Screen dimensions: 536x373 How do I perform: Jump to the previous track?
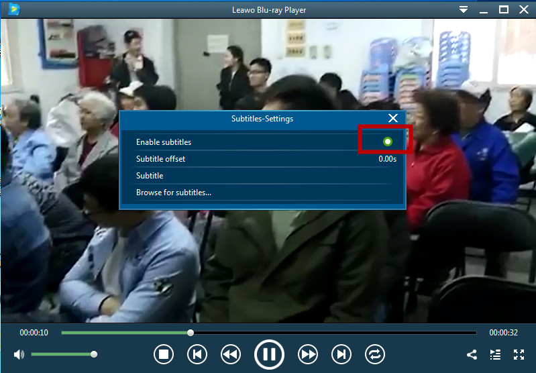197,354
